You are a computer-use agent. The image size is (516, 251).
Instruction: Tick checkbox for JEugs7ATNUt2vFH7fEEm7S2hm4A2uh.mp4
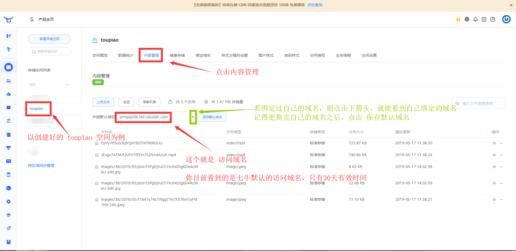point(97,155)
